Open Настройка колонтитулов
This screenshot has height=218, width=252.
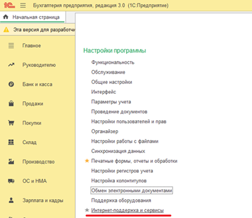point(119,181)
